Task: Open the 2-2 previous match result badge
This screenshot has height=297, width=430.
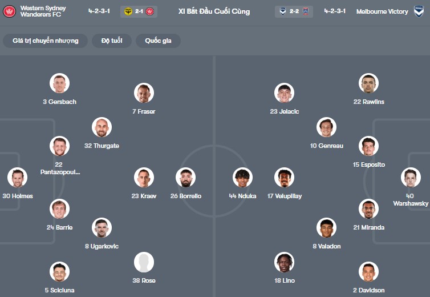Action: [293, 11]
